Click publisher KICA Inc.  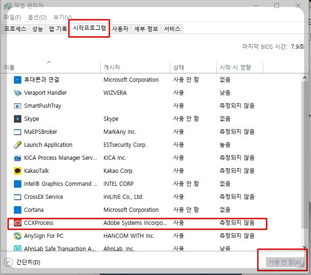(x=115, y=158)
